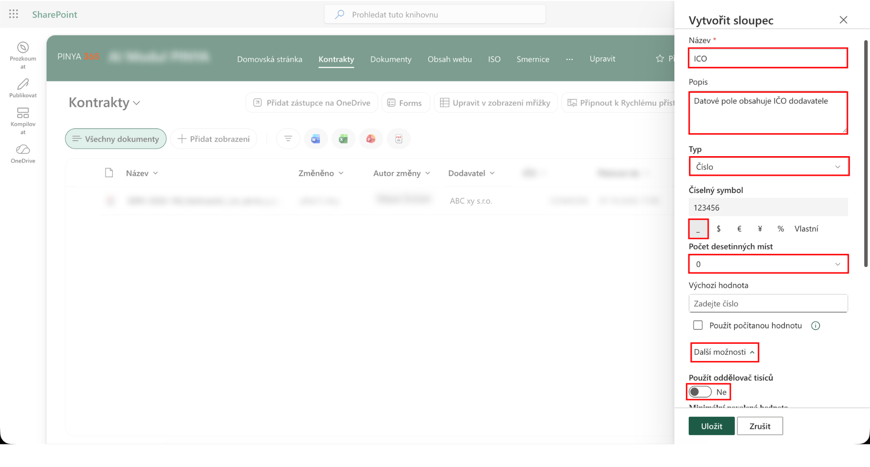Image resolution: width=870 pixels, height=467 pixels.
Task: Click the Zrušit cancel button
Action: 760,426
